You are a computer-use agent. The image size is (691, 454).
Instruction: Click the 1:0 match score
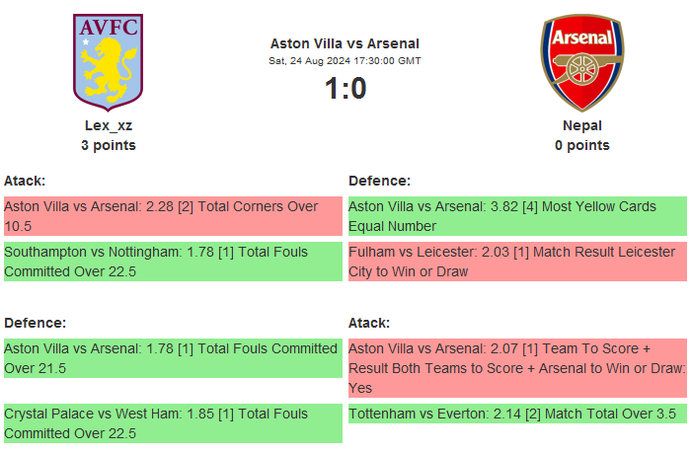[x=345, y=89]
